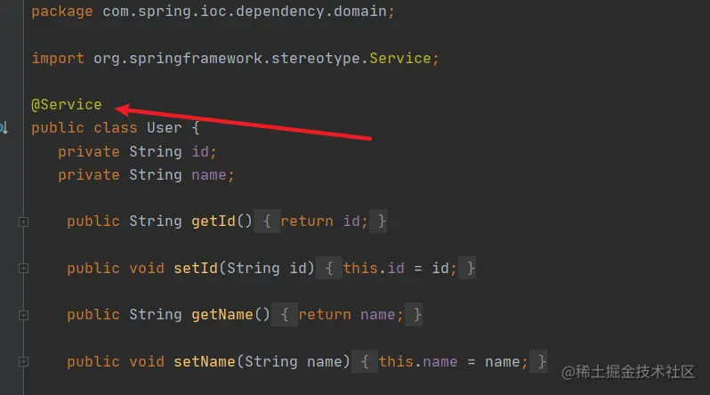Click the folded body 'this.id = id;'
Screen dimensions: 710x395
[399, 268]
